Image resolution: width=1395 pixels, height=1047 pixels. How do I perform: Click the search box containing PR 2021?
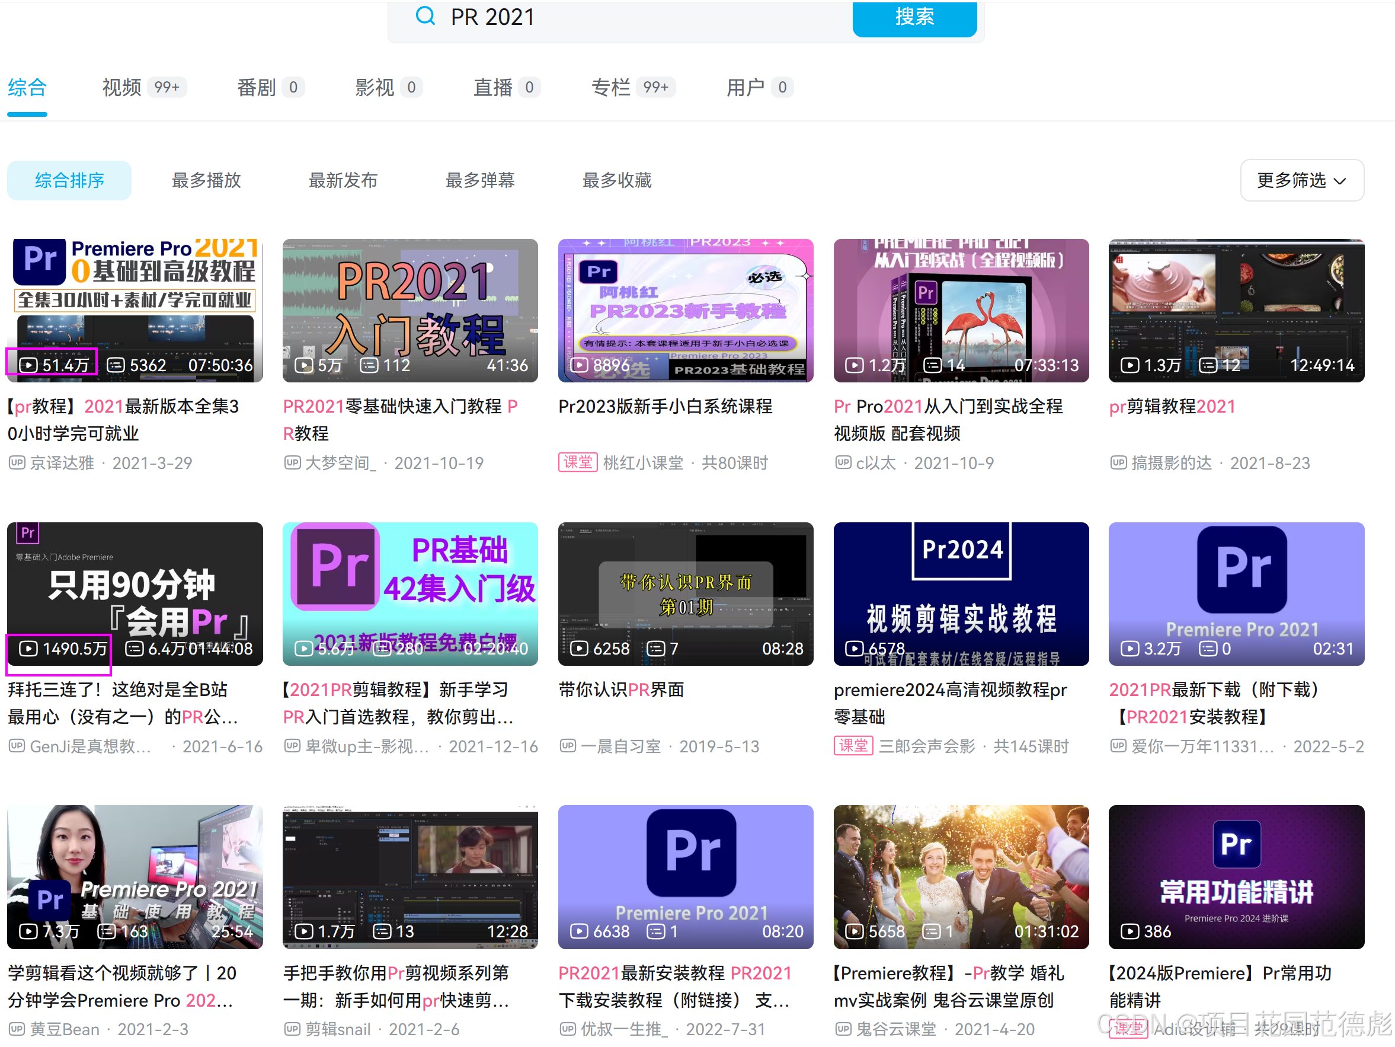(631, 17)
